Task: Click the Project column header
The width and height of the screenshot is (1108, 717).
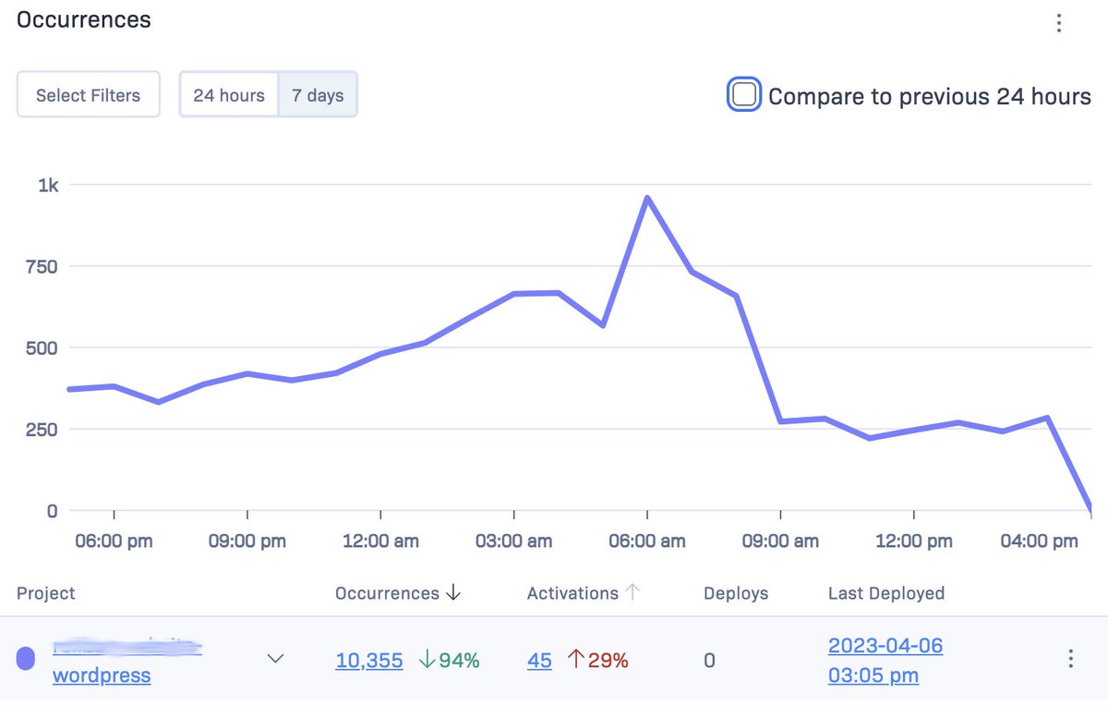Action: coord(46,593)
